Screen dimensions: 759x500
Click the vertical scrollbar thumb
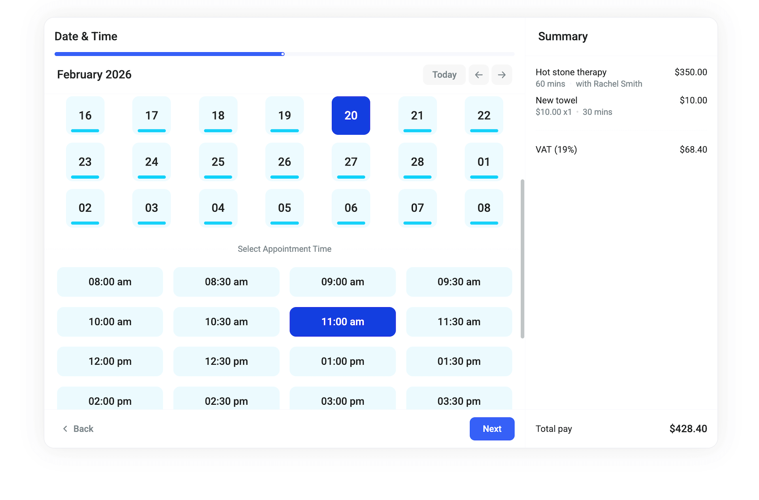pyautogui.click(x=522, y=259)
